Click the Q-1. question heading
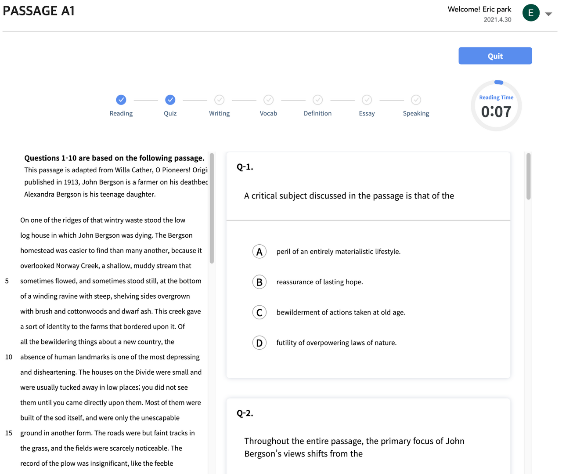This screenshot has height=474, width=562. (x=245, y=167)
